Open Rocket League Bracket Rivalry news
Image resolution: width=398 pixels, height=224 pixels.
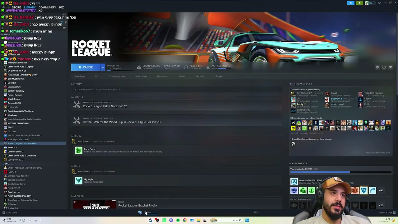coord(138,206)
